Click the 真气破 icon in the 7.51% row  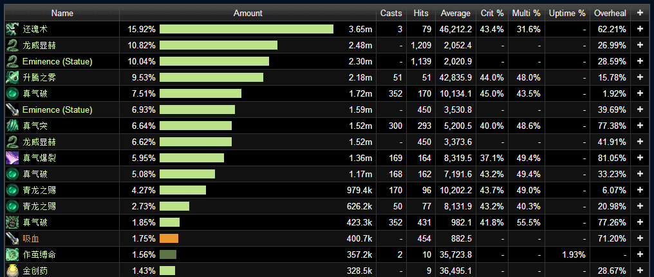click(12, 94)
